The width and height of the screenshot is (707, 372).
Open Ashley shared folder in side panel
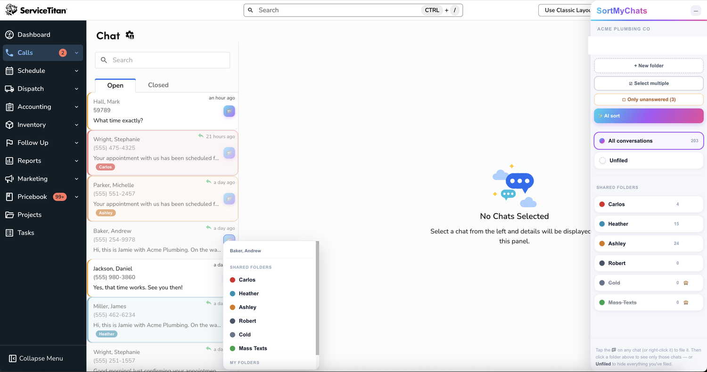(649, 243)
